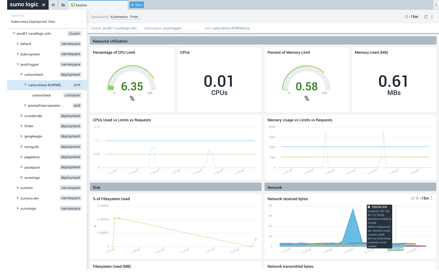This screenshot has width=439, height=278.
Task: Expand the sumocs-dev namespace
Action: 18,198
